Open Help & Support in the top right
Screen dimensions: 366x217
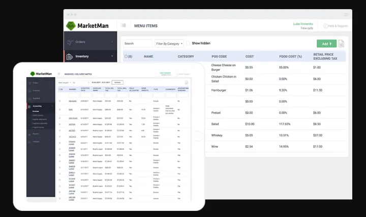335,26
